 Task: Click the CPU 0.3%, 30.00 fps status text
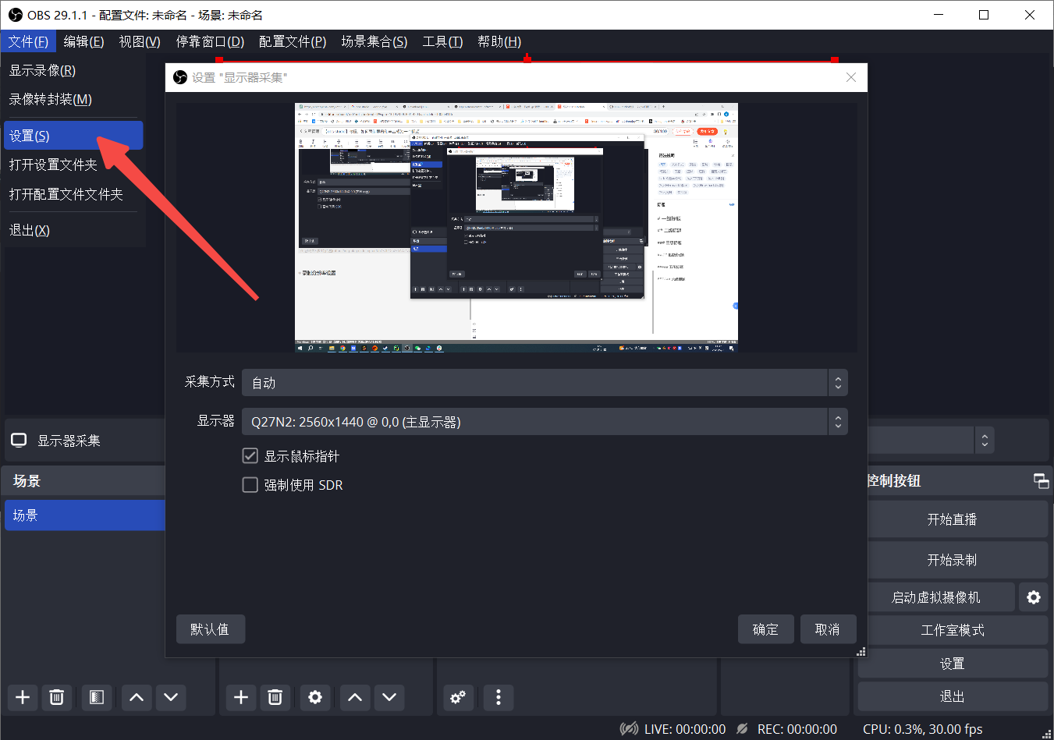(x=923, y=729)
